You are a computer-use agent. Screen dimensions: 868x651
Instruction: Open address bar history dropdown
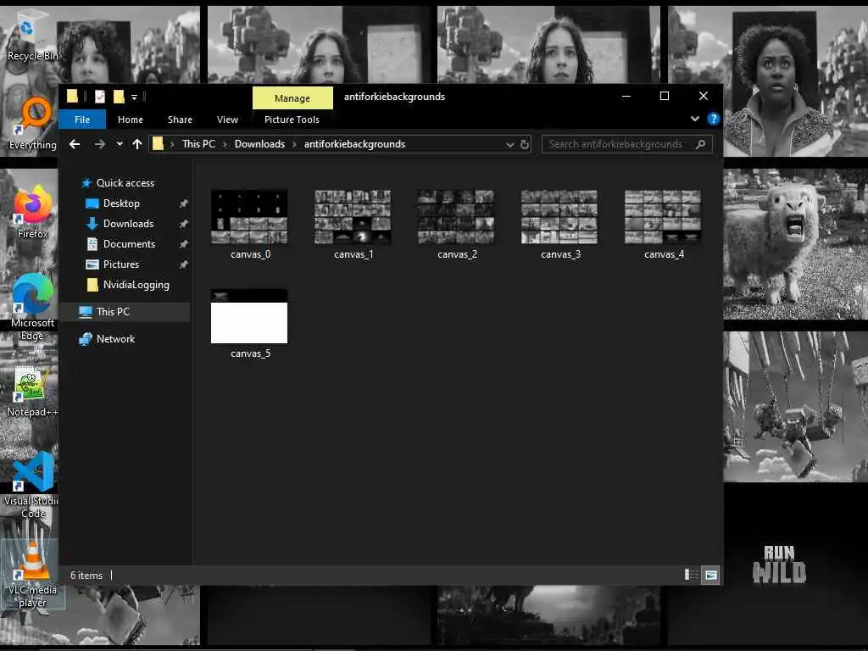509,145
